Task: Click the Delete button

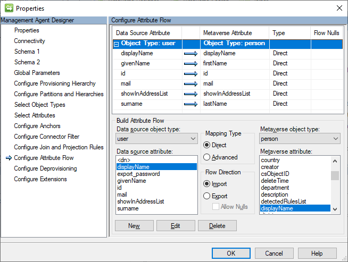Action: (x=217, y=226)
